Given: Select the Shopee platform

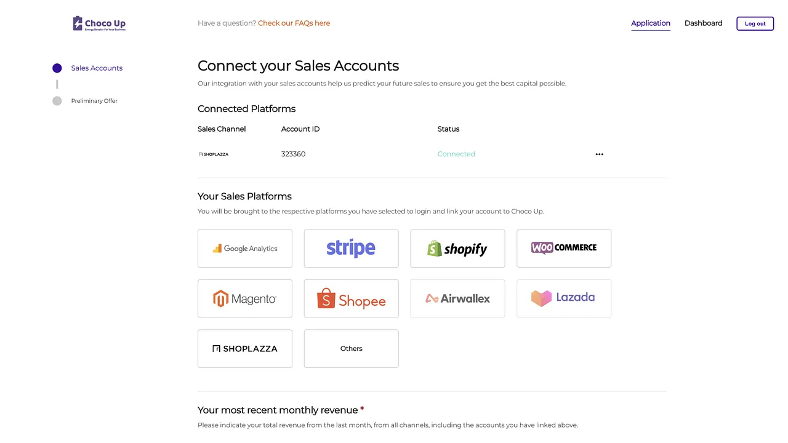Looking at the screenshot, I should pos(351,298).
